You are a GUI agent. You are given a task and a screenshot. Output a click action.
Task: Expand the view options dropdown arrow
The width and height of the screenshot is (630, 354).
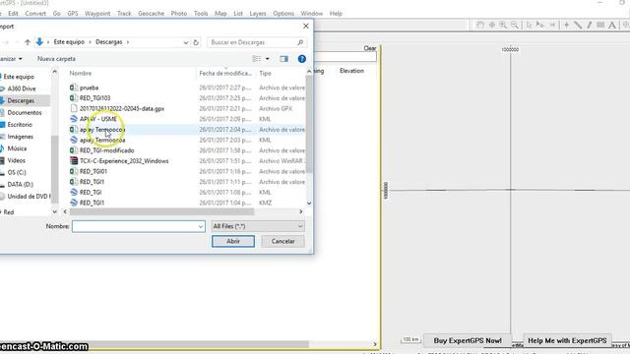point(267,59)
